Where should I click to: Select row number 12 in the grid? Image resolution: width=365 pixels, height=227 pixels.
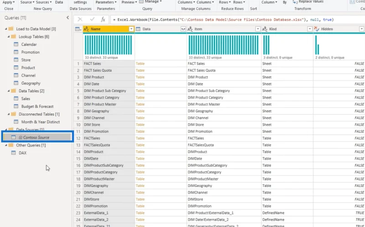point(78,138)
